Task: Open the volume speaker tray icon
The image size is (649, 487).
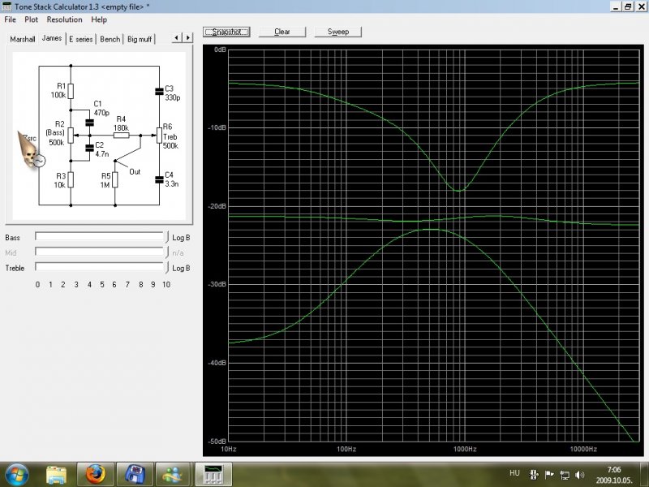Action: (x=580, y=475)
